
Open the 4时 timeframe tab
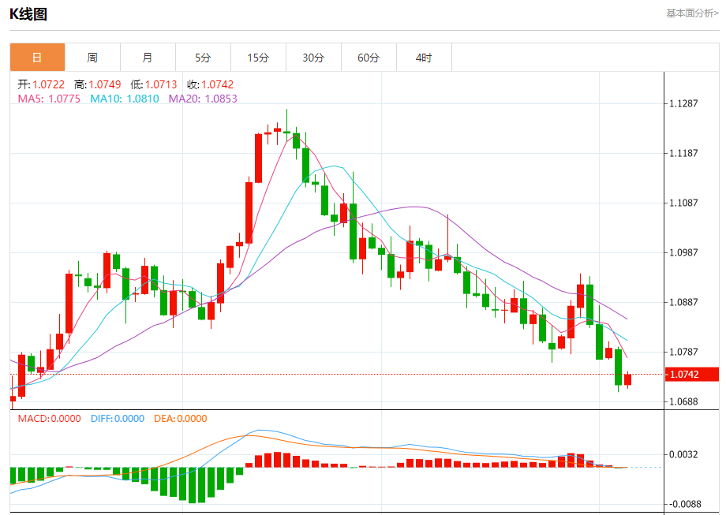point(424,58)
